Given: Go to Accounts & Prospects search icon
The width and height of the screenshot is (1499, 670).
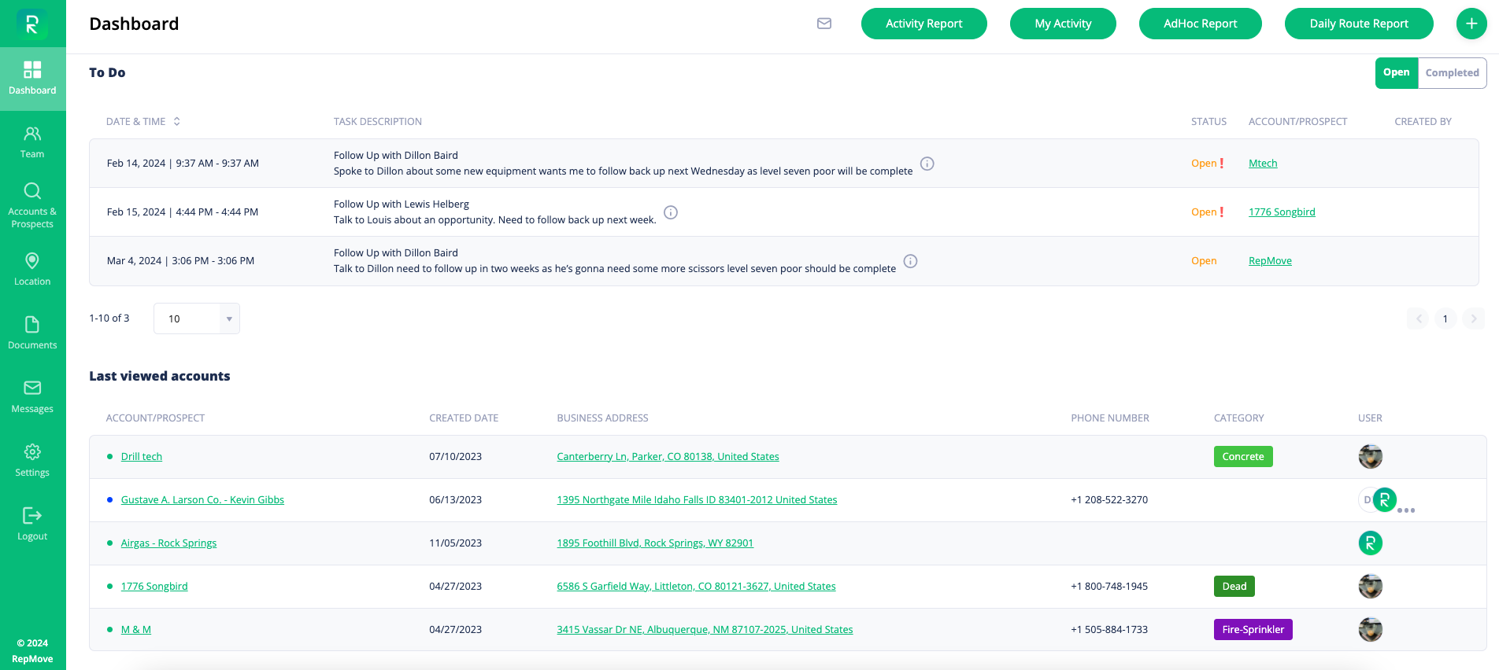Looking at the screenshot, I should 32,191.
